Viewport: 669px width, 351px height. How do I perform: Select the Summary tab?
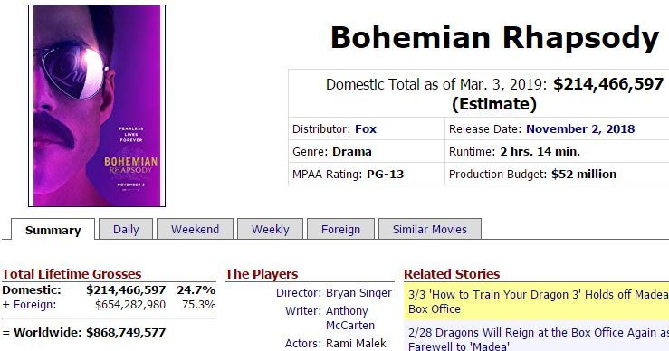[x=53, y=230]
